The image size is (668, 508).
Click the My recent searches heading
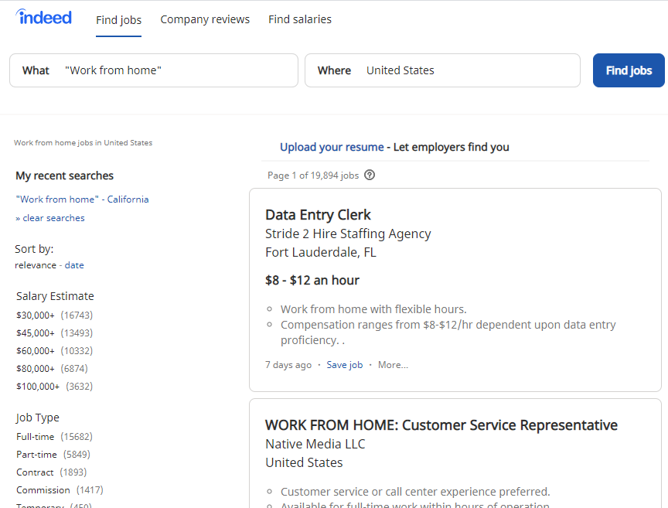pyautogui.click(x=65, y=176)
